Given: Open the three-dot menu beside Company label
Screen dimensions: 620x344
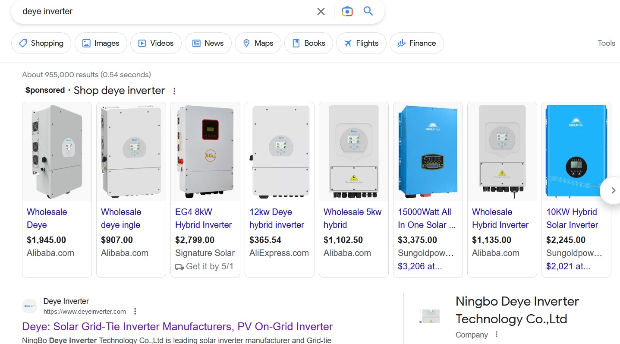Looking at the screenshot, I should click(x=497, y=335).
